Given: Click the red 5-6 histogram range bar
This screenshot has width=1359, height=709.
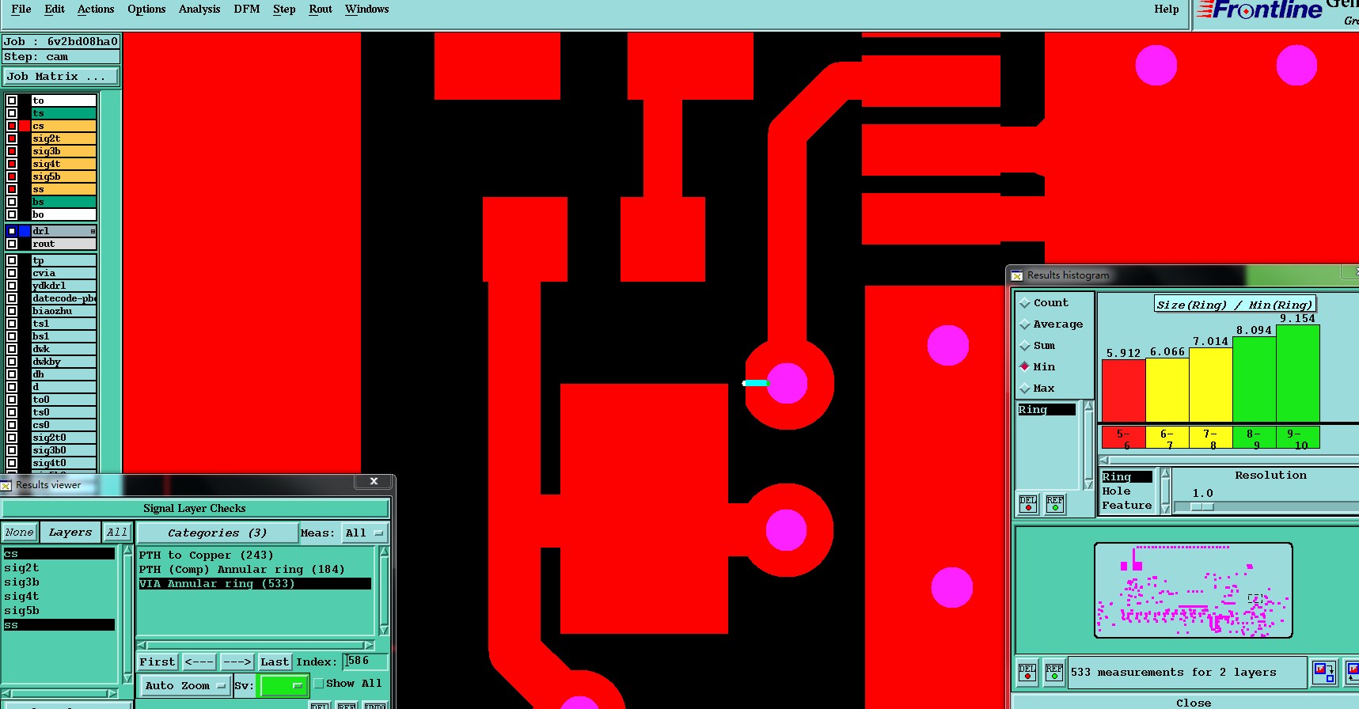Looking at the screenshot, I should pos(1123,391).
